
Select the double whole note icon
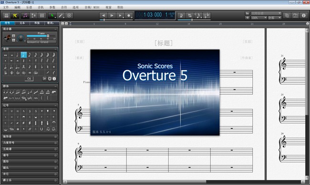[6, 55]
